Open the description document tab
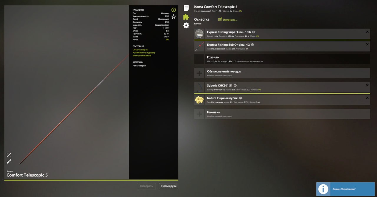The height and width of the screenshot is (197, 377). pos(186,8)
